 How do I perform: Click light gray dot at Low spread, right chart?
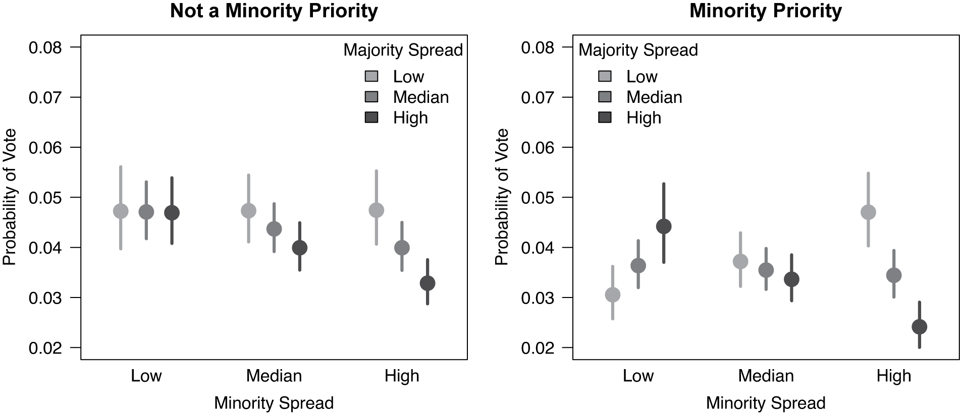(612, 295)
